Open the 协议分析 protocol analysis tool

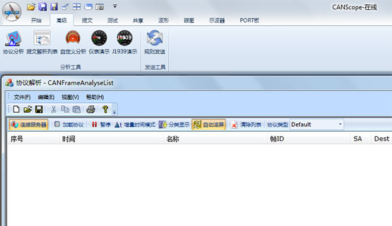13,42
